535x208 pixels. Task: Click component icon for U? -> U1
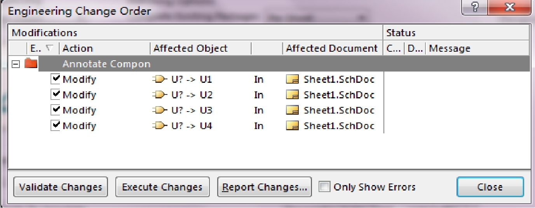pos(160,79)
